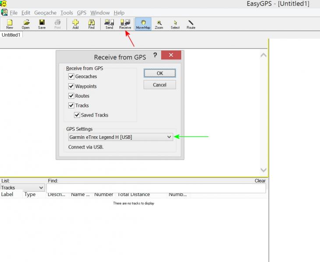The image size is (320, 262).
Task: Close the Receive from GPS dialog
Action: pyautogui.click(x=171, y=55)
